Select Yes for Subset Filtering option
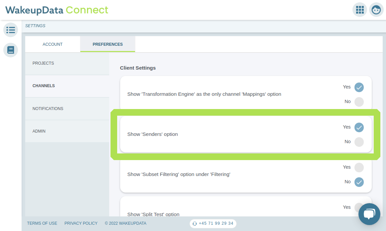The height and width of the screenshot is (231, 386). (x=359, y=167)
